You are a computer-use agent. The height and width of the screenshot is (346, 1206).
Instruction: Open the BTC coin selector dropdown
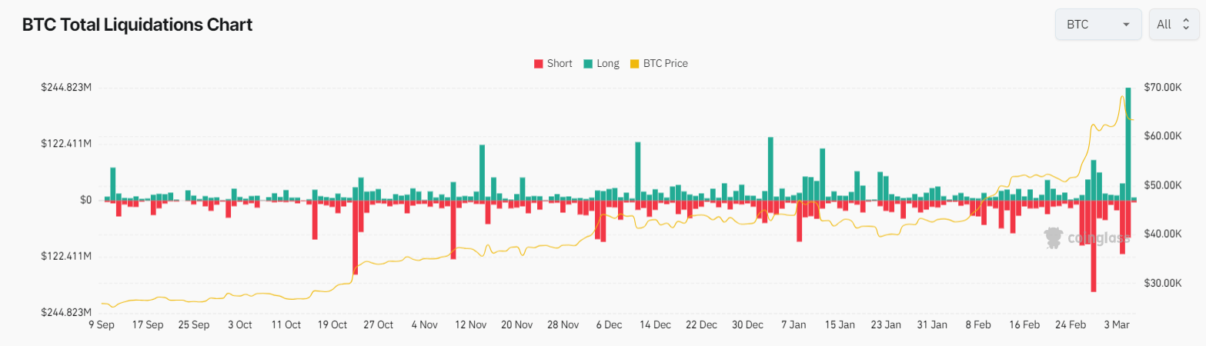tap(1097, 25)
